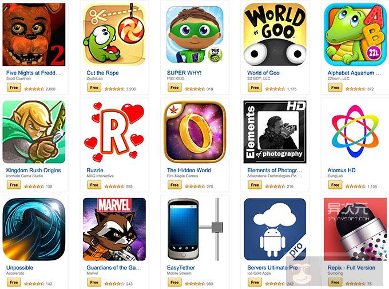Select the SUPER WHY! PBS Kids icon

[194, 34]
